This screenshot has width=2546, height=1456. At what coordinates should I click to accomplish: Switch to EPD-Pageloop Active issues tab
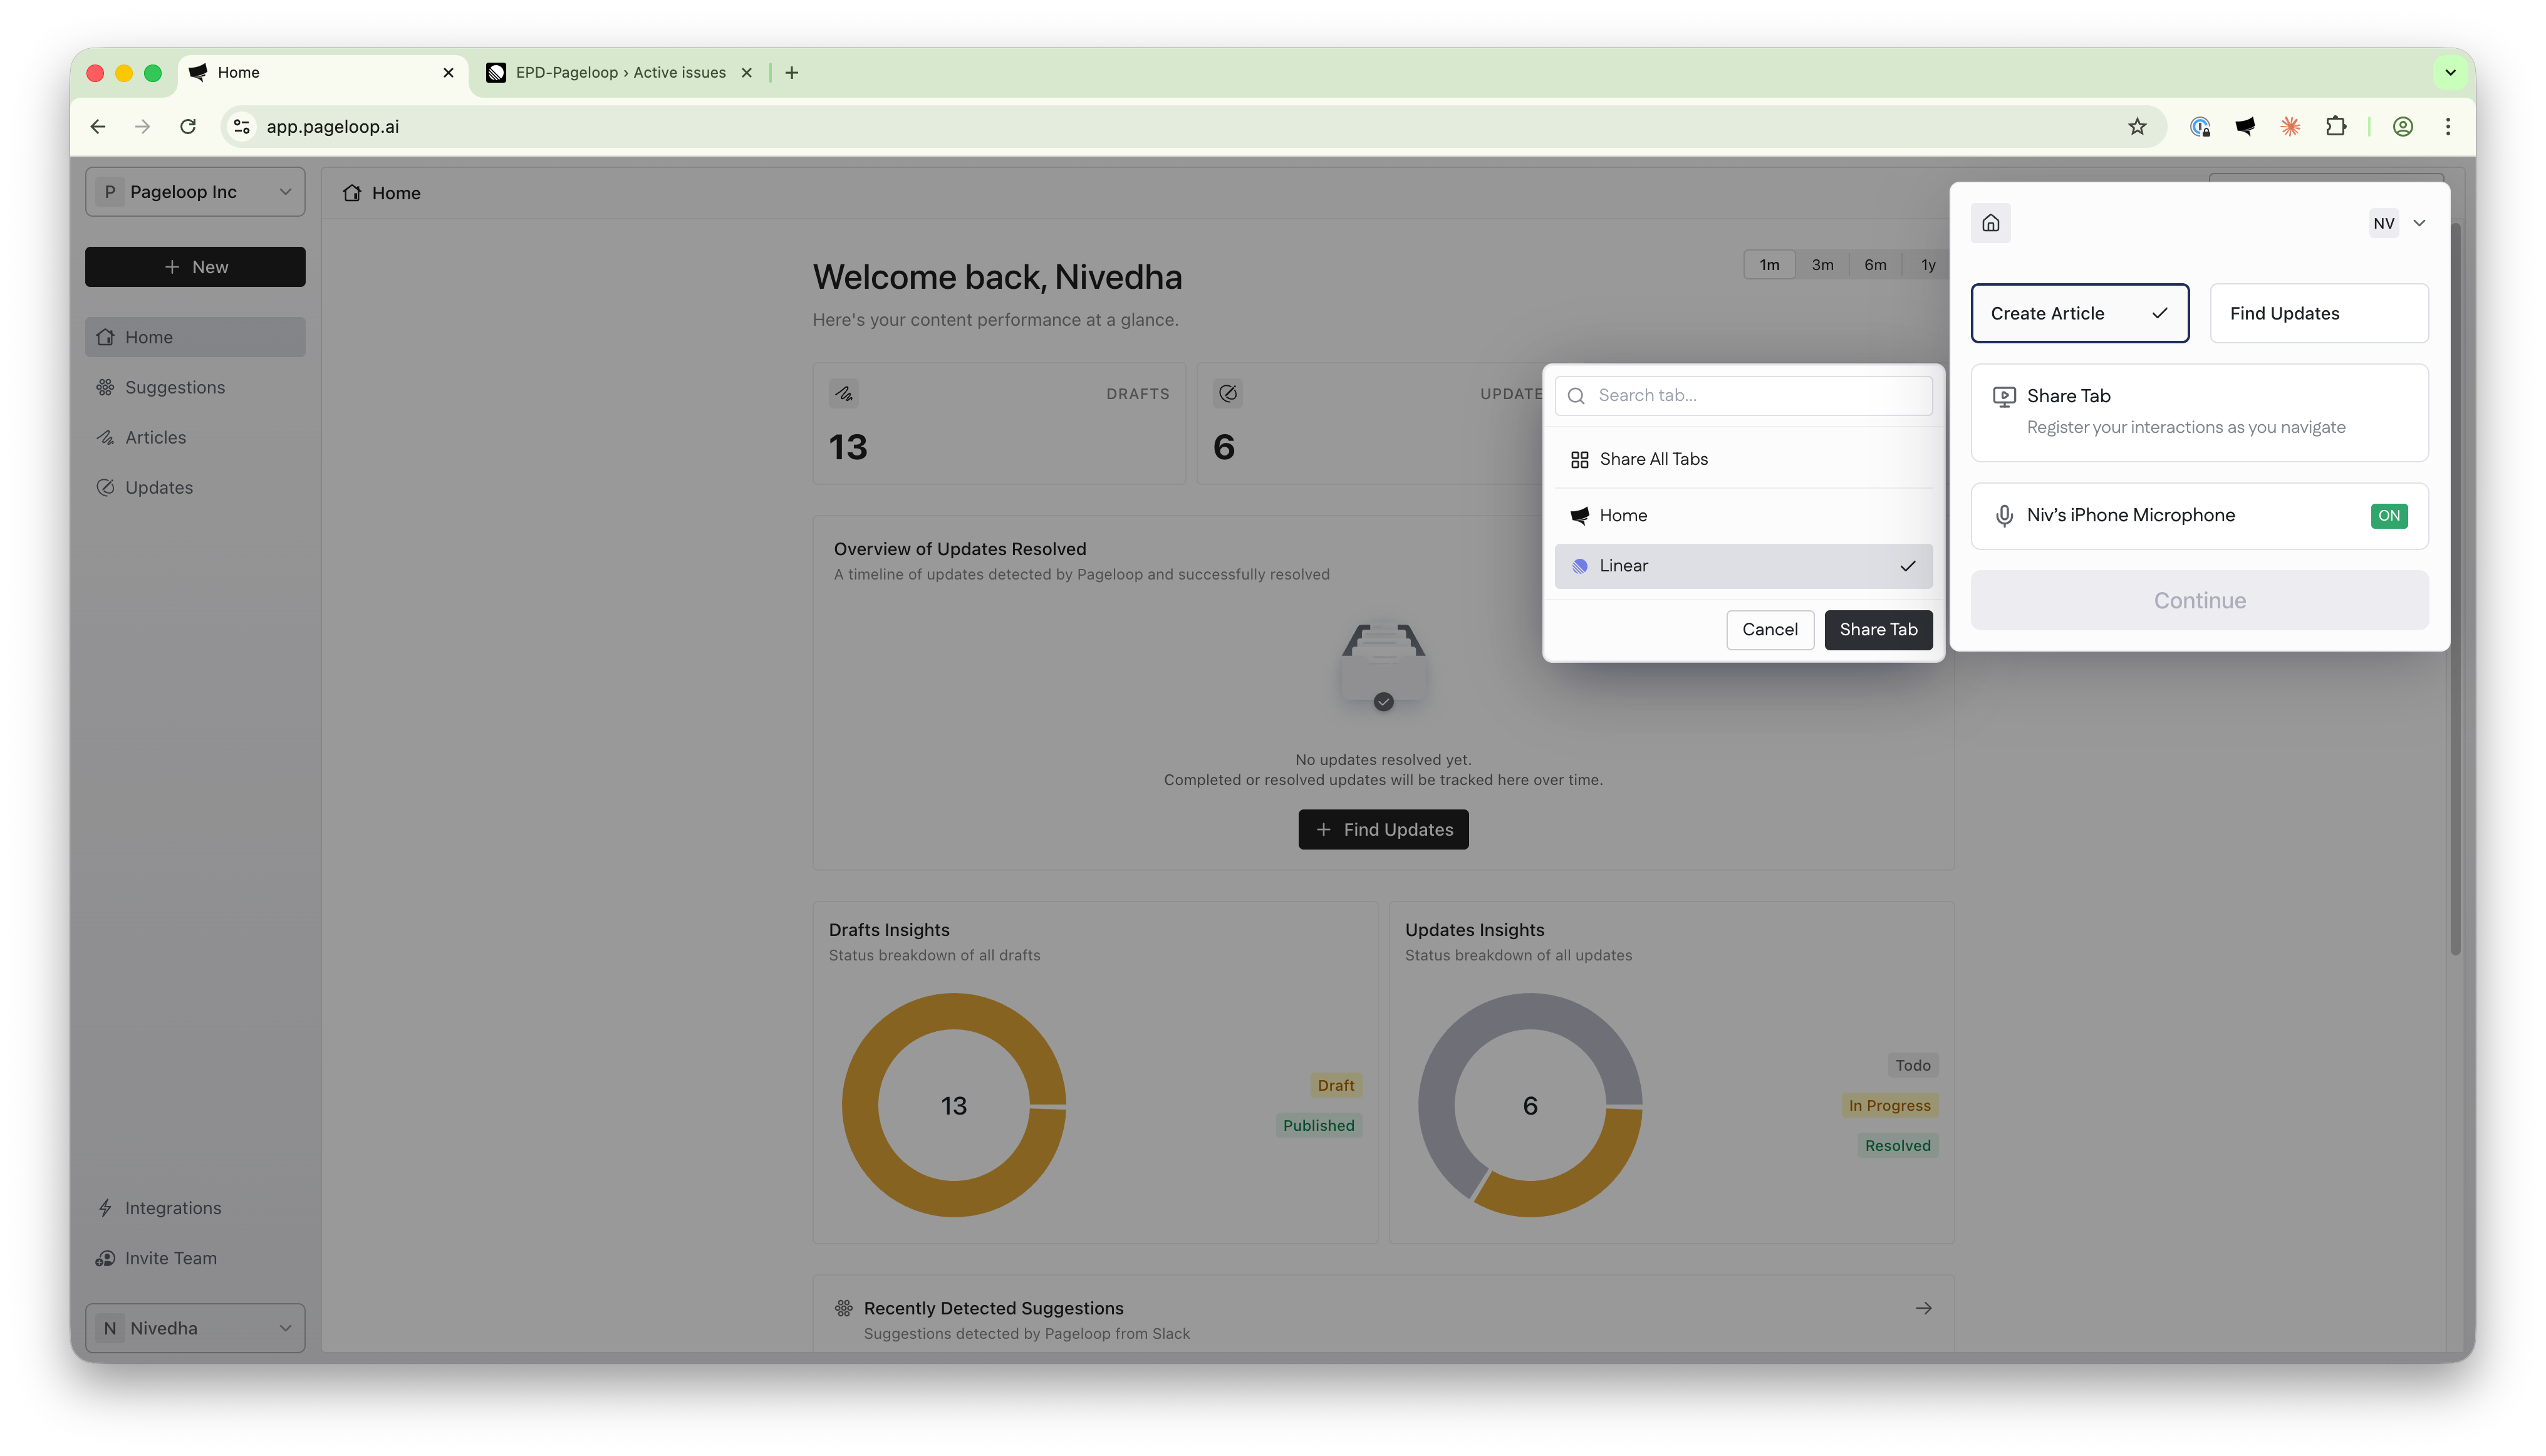[x=620, y=72]
